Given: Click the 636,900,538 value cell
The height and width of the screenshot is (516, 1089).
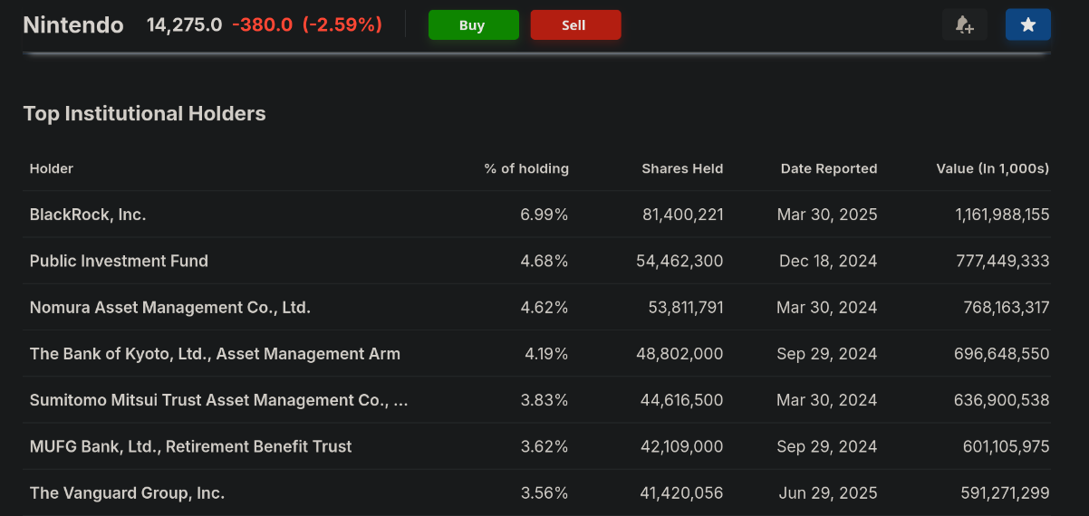Looking at the screenshot, I should click(1002, 400).
